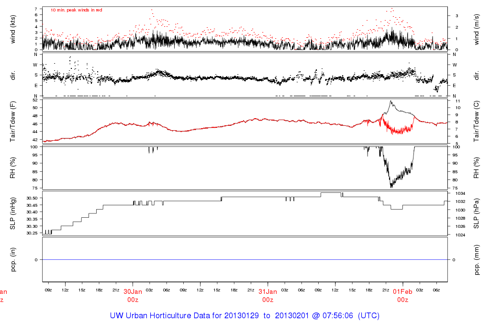Click the 'pcp. (mm)' axis label
The image size is (490, 335).
click(x=476, y=260)
